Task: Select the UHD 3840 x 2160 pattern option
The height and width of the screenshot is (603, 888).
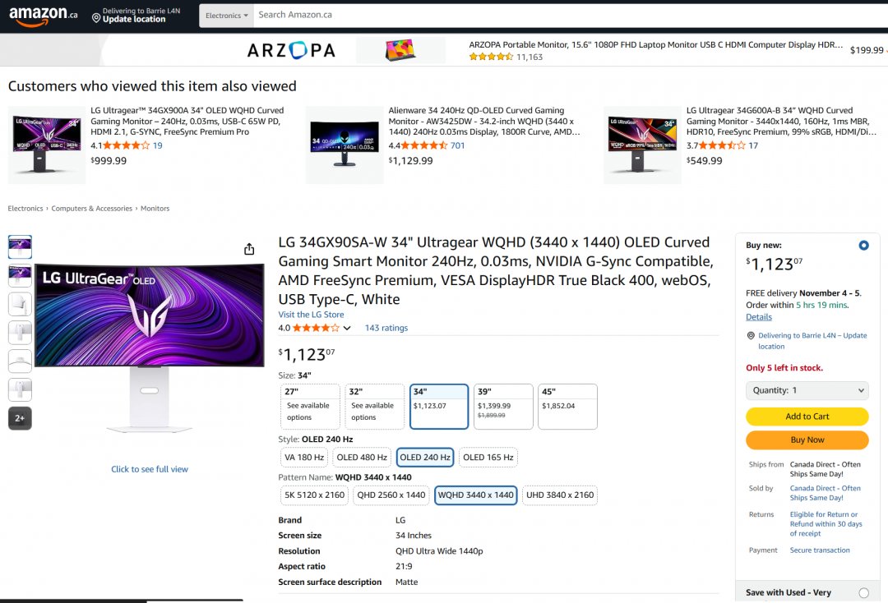Action: coord(560,495)
